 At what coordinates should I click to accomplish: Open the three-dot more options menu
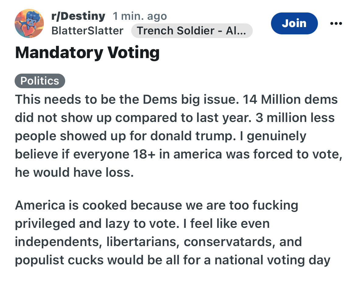click(x=336, y=23)
